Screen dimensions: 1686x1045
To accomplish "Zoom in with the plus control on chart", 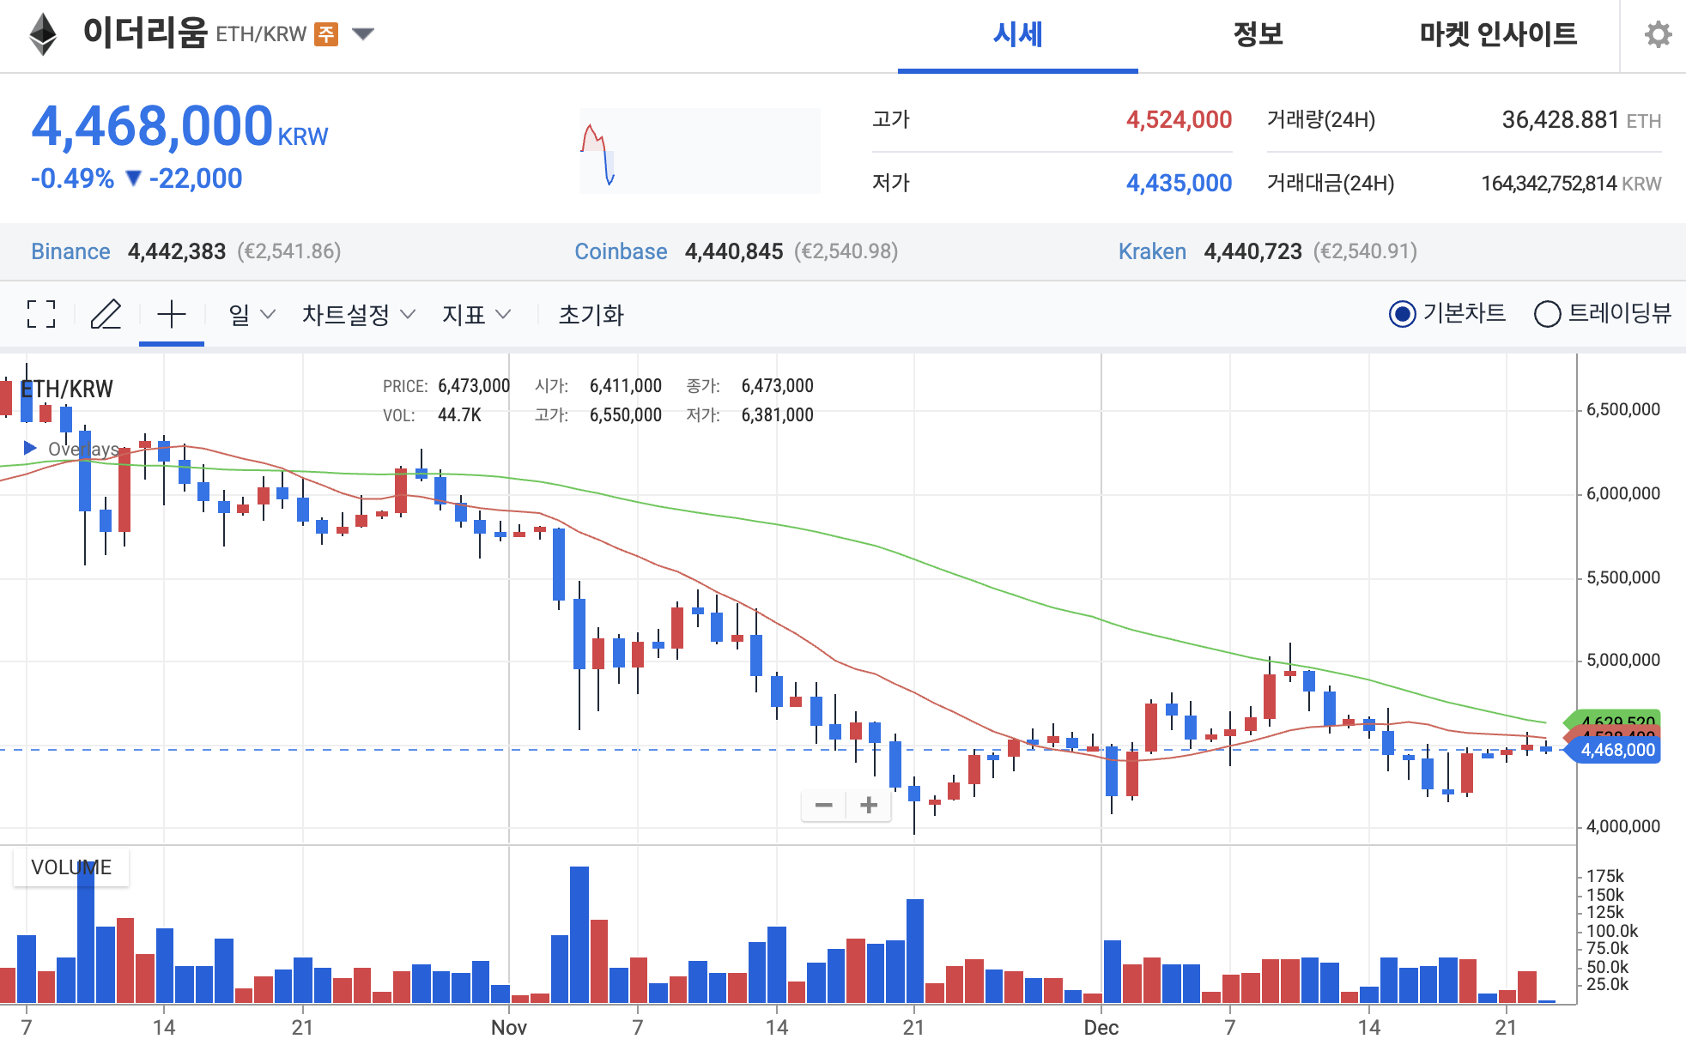I will [868, 805].
